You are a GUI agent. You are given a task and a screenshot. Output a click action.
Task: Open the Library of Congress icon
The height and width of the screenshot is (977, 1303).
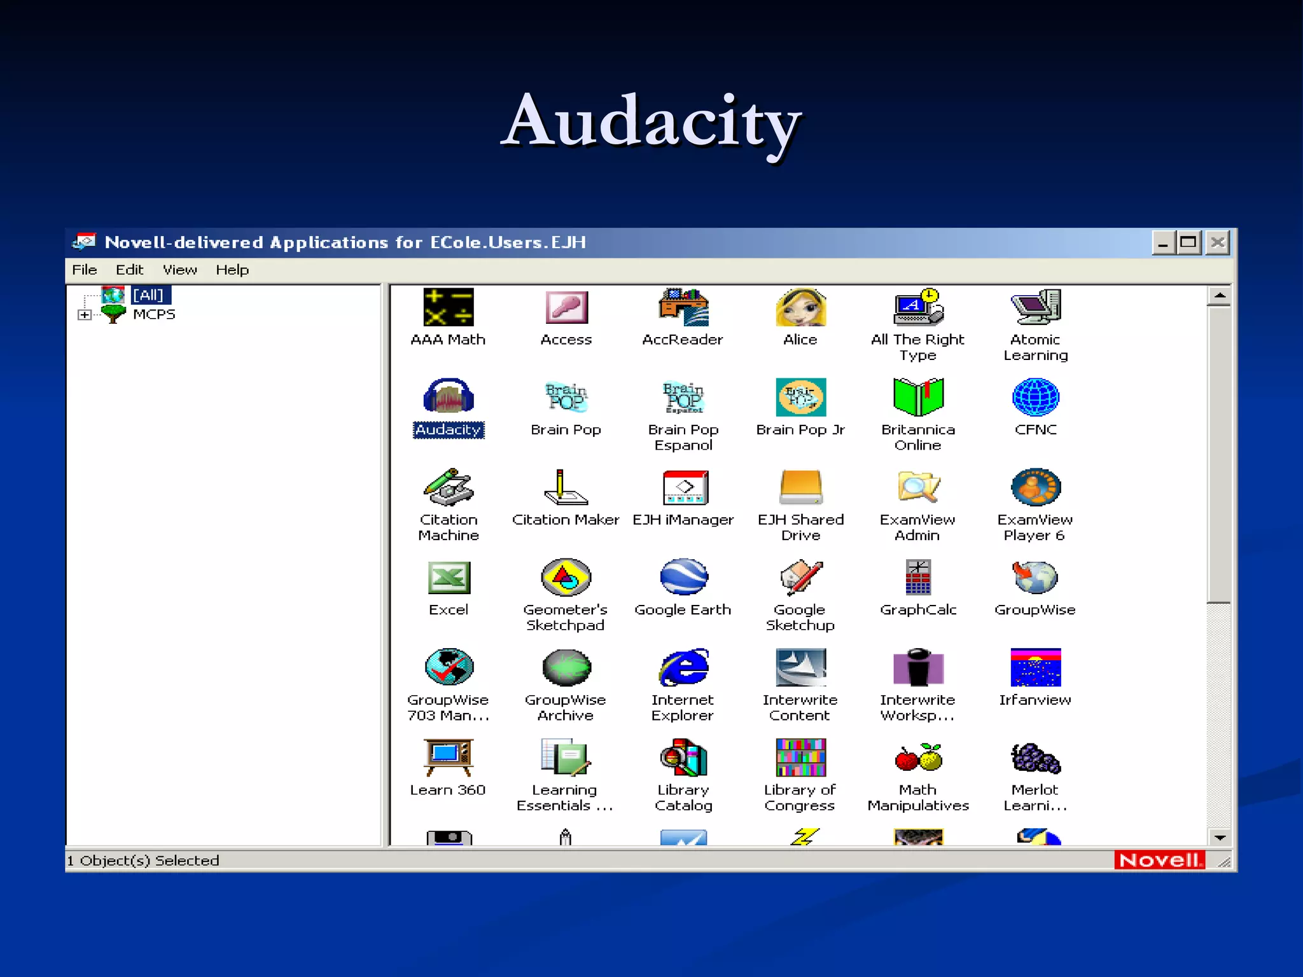[x=800, y=758]
